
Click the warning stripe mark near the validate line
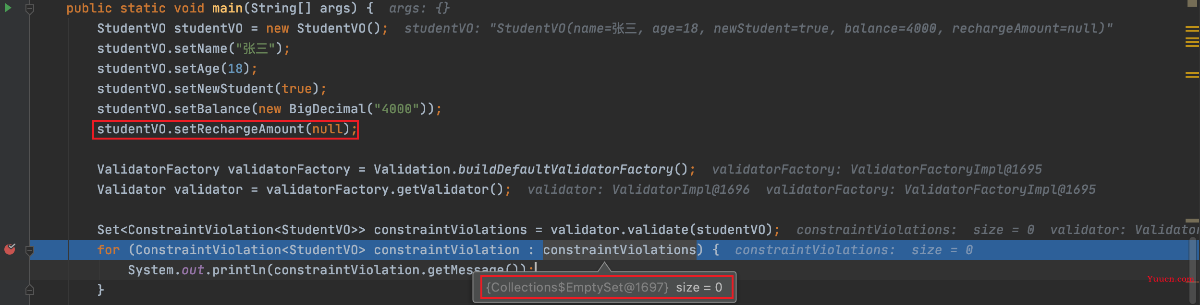(x=1192, y=221)
